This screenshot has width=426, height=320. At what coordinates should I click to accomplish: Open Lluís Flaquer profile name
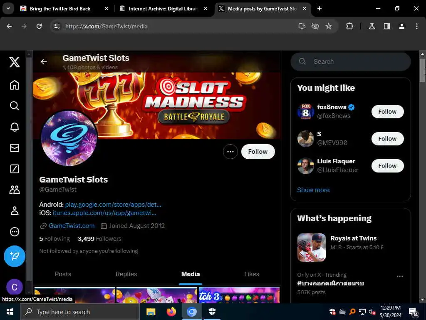[336, 161]
